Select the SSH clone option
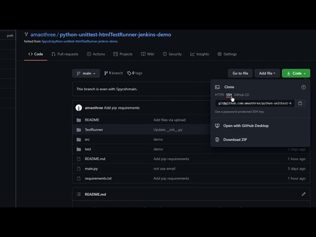 [x=229, y=95]
